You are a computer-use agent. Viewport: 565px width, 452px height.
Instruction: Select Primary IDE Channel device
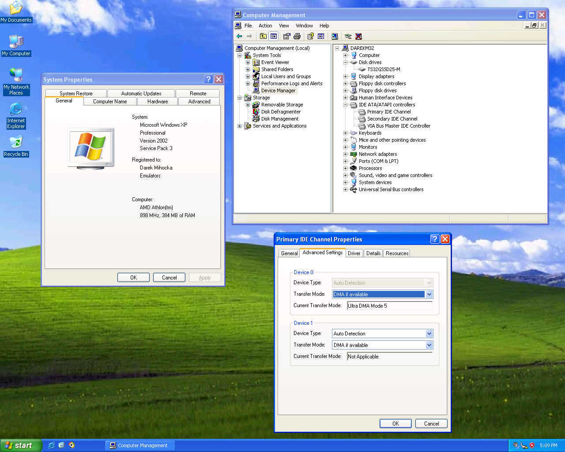click(389, 112)
